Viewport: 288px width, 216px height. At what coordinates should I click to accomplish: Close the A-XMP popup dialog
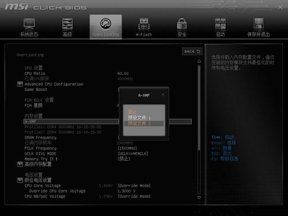pos(163,94)
